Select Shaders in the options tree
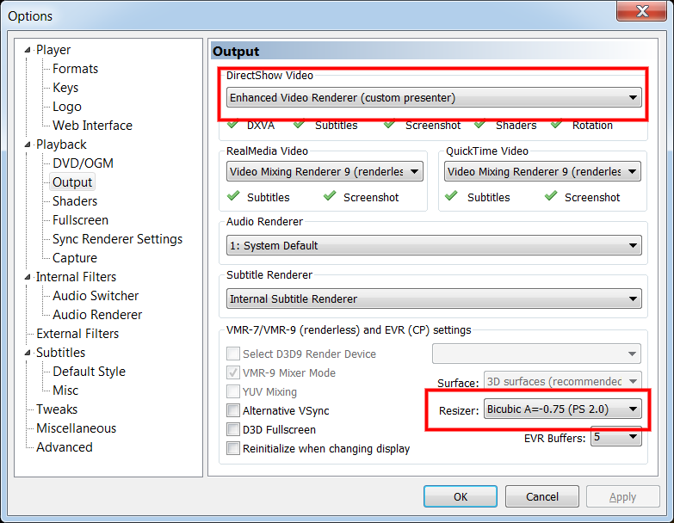Image resolution: width=674 pixels, height=523 pixels. tap(75, 201)
